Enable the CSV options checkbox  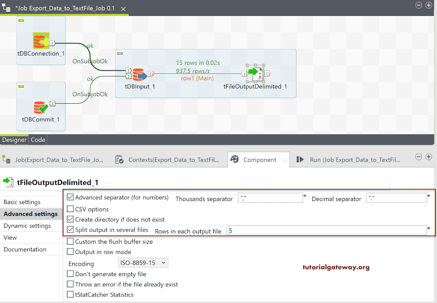(71, 209)
